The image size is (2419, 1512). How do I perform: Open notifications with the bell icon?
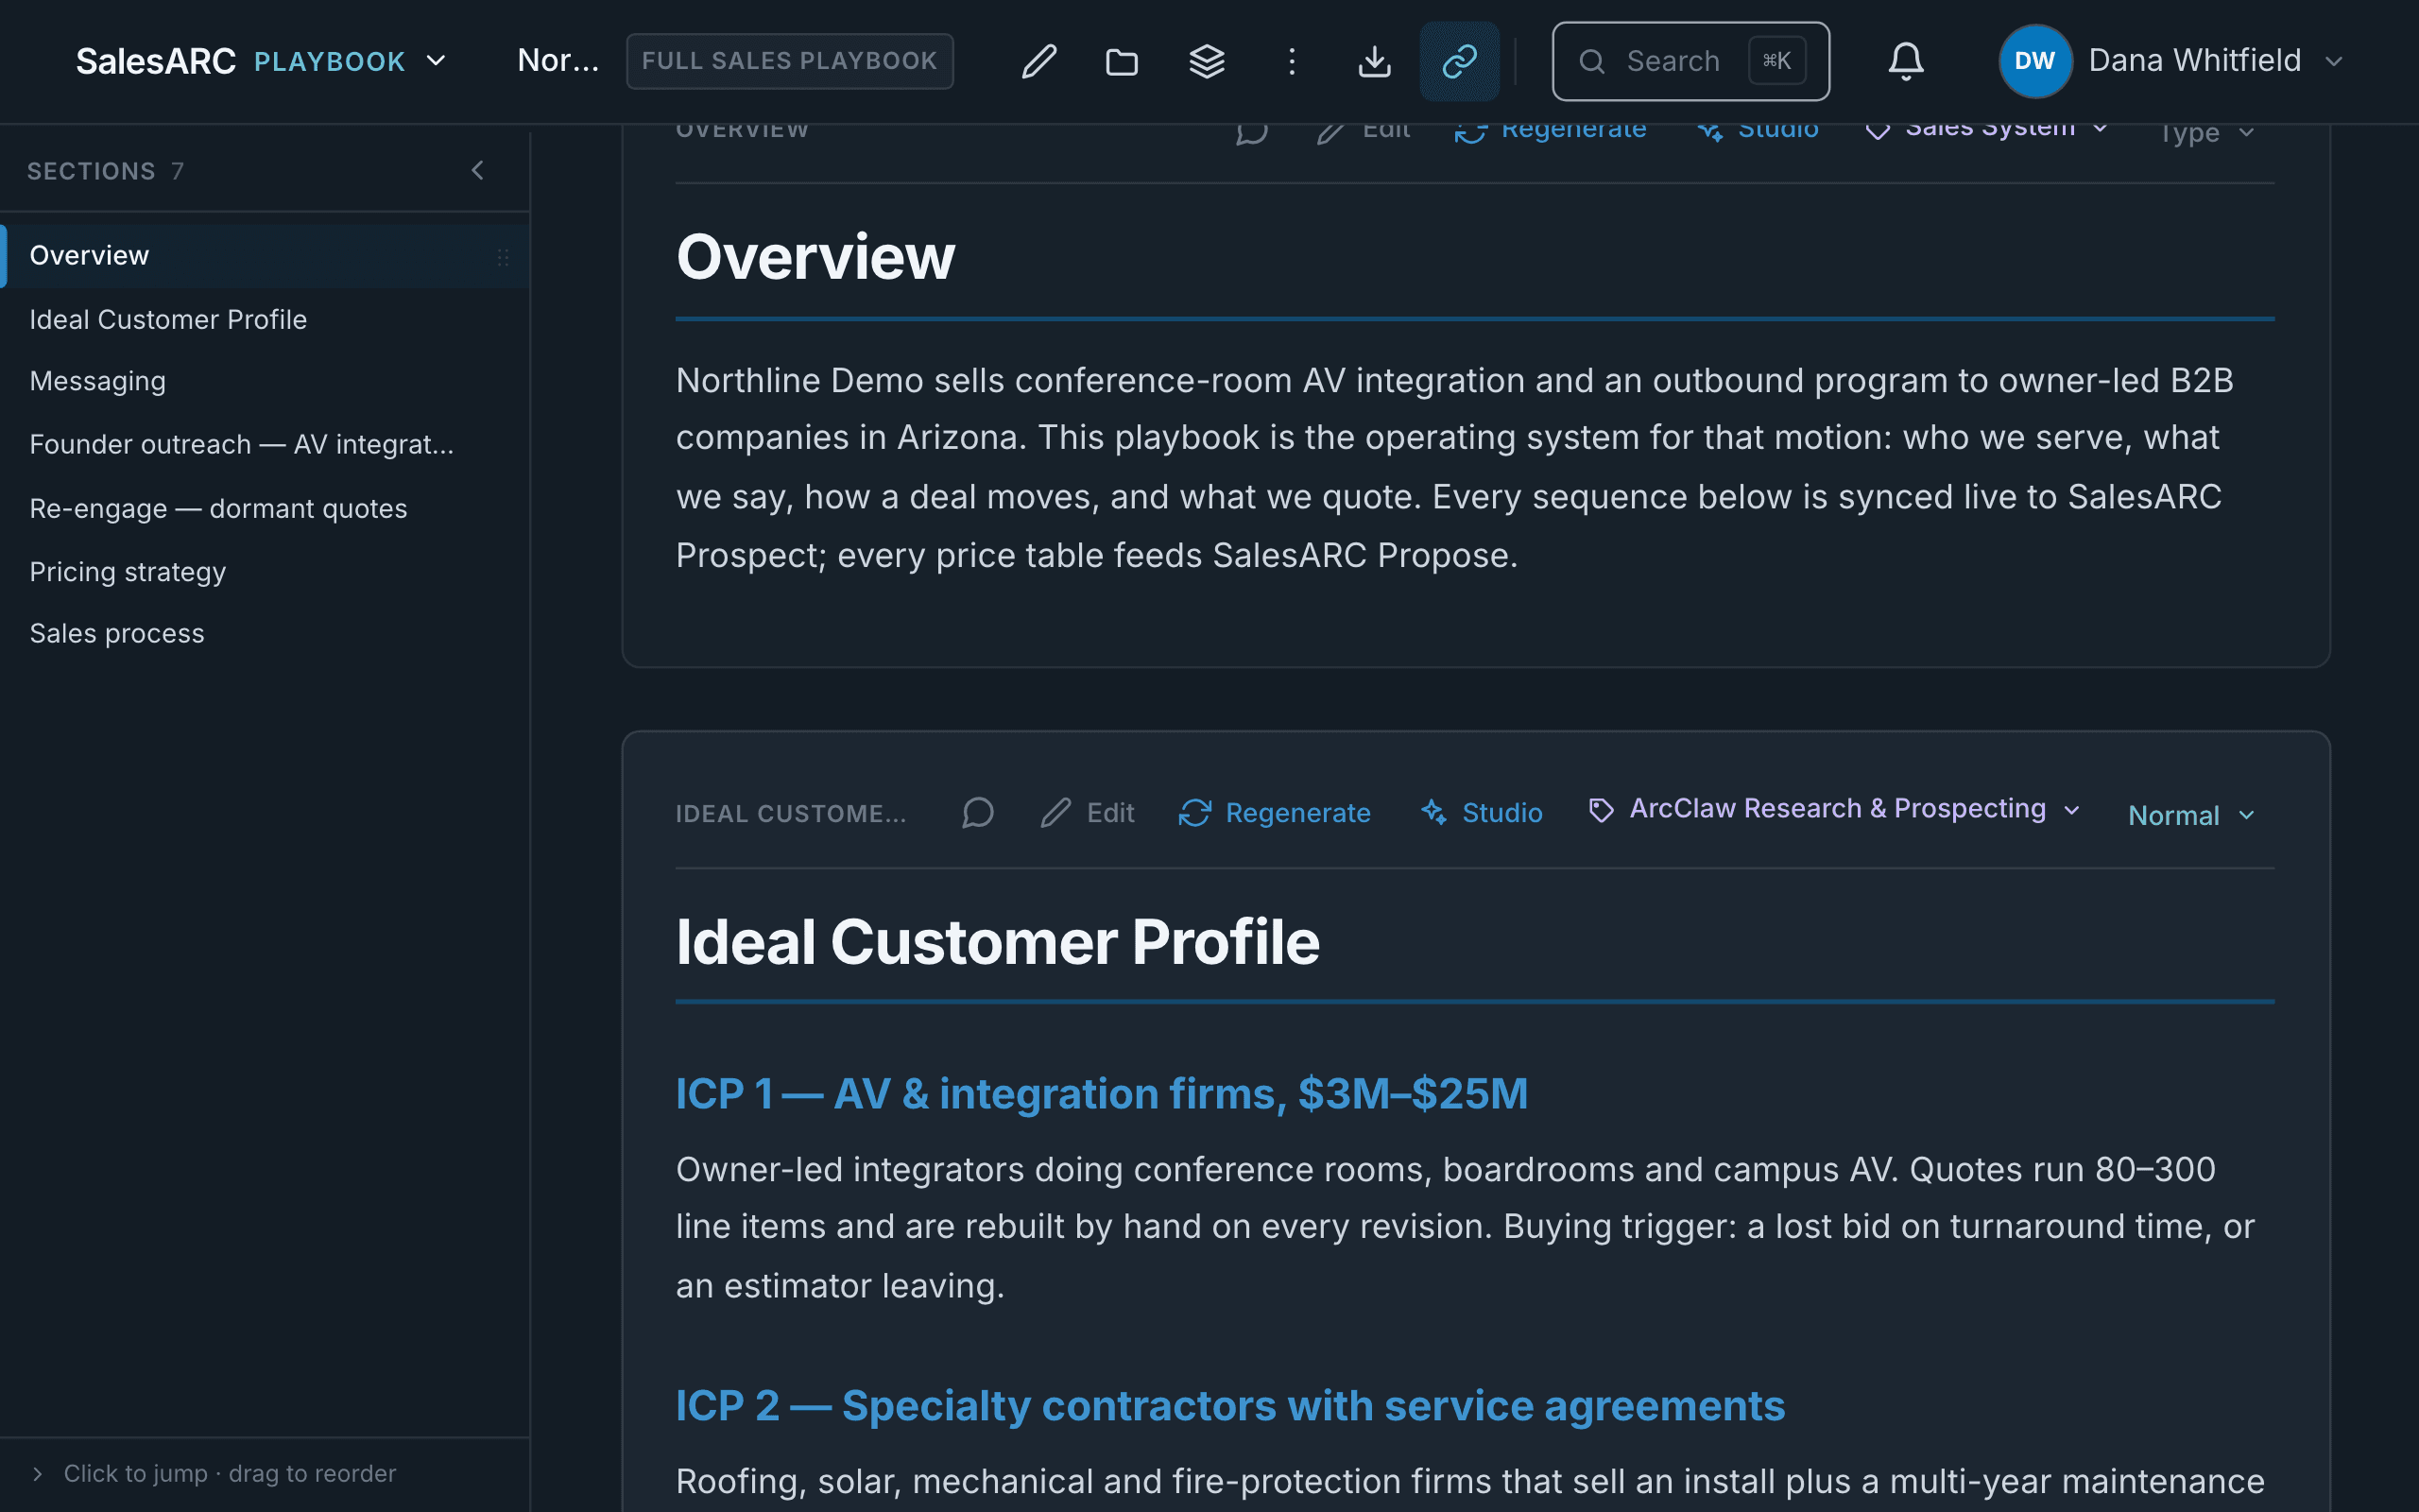(x=1905, y=61)
